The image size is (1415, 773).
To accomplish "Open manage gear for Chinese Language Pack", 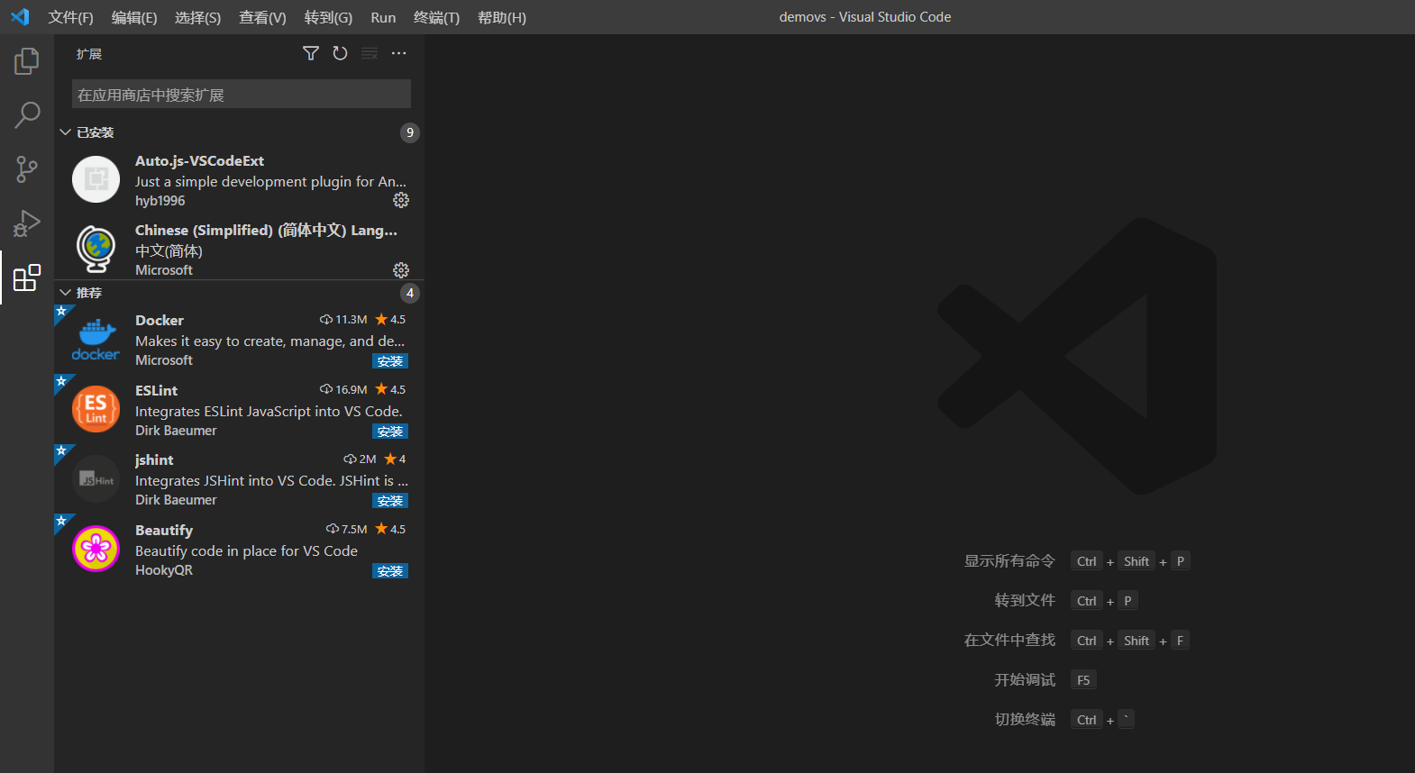I will (x=401, y=270).
